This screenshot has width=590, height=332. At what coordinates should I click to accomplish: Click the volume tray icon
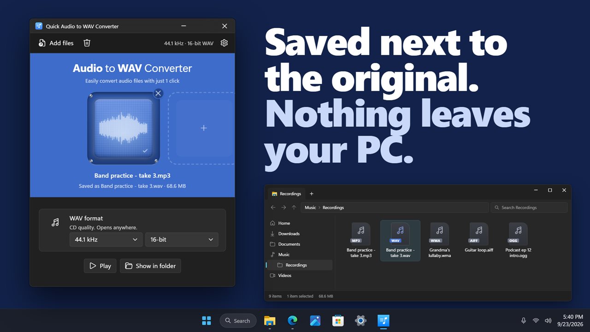click(548, 320)
